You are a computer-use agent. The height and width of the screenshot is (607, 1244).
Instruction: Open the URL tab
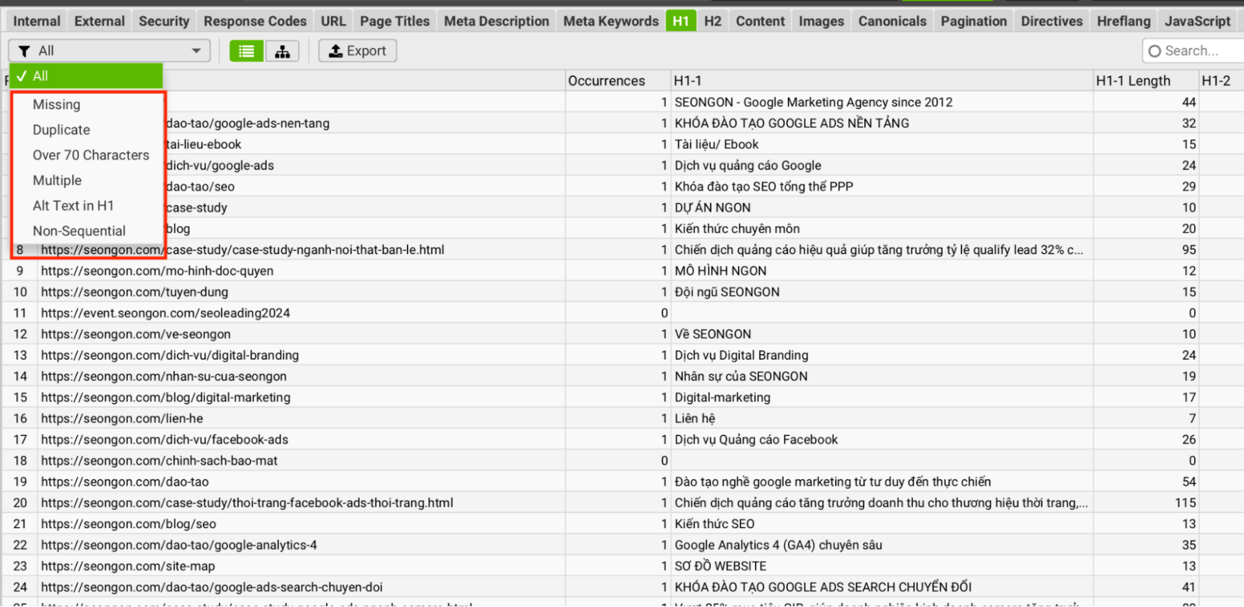pos(333,21)
